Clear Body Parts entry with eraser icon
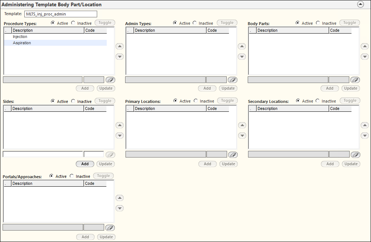Screen dimensions: 371x242 click(355, 80)
